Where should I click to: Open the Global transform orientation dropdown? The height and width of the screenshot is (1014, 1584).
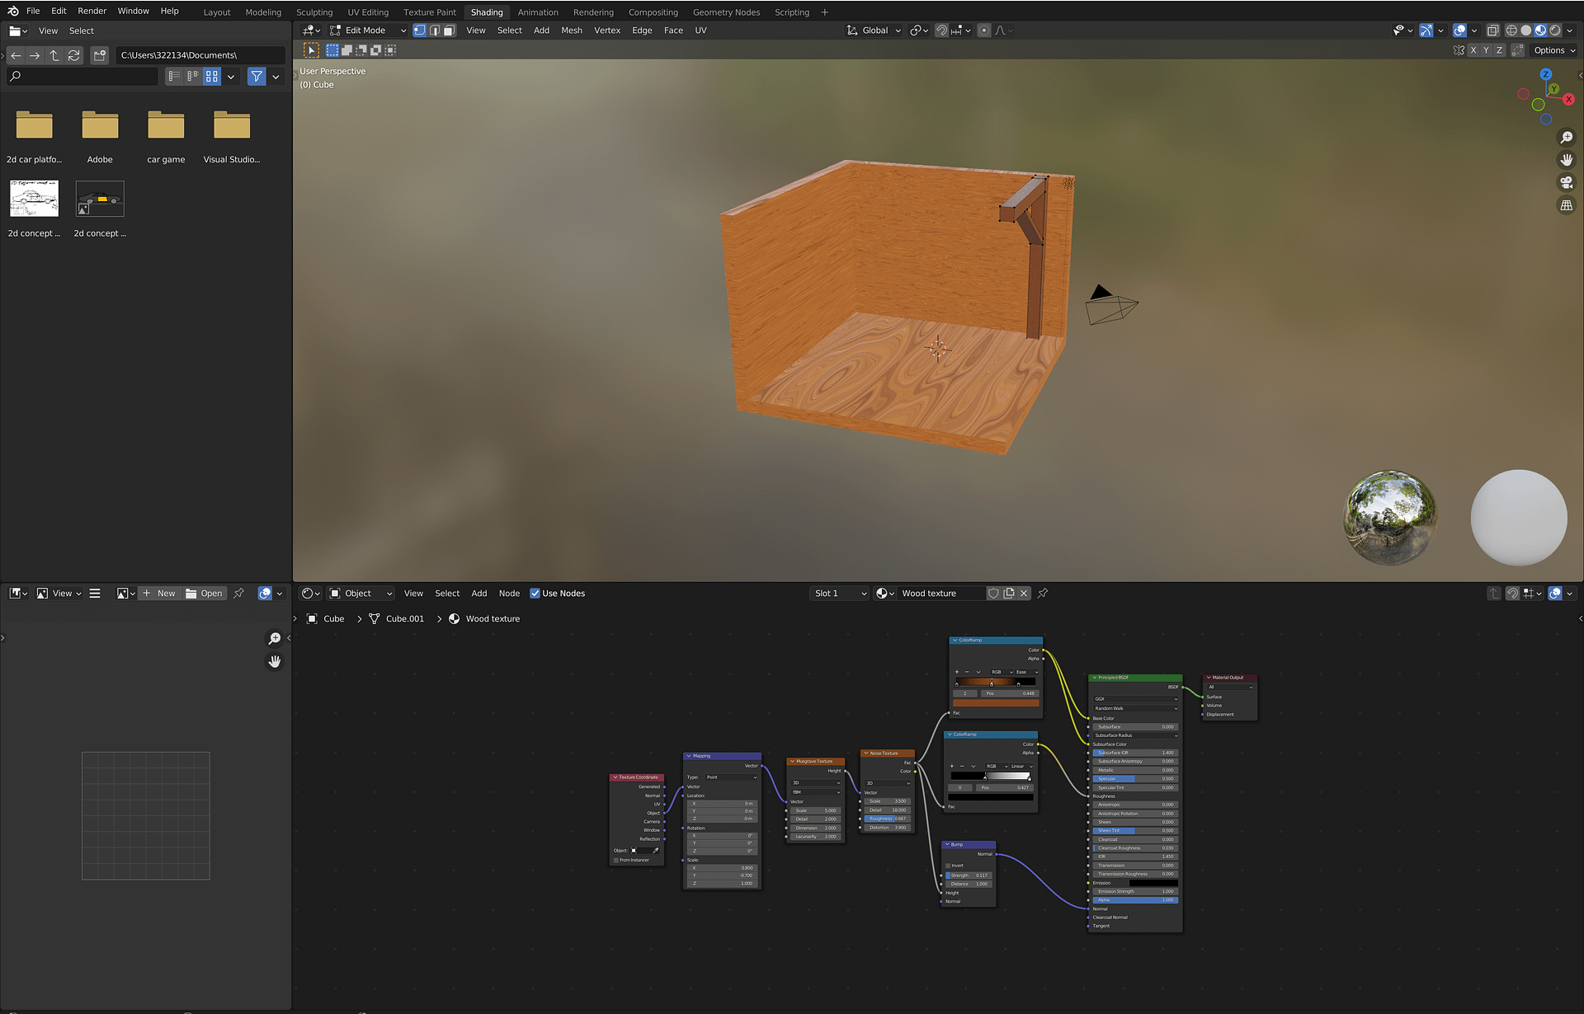(874, 31)
